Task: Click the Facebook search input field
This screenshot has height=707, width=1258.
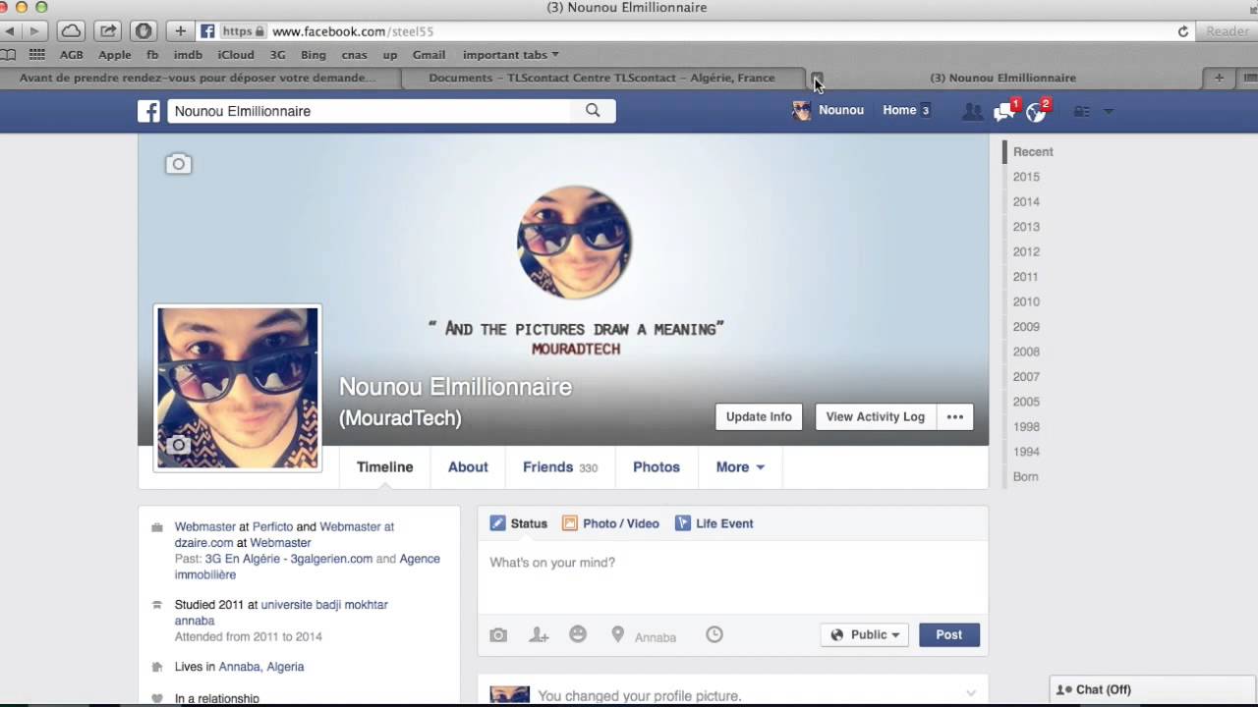Action: pyautogui.click(x=369, y=111)
